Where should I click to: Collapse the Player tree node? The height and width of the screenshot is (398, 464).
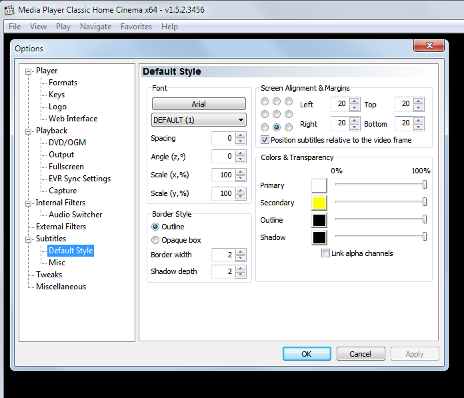[x=29, y=71]
